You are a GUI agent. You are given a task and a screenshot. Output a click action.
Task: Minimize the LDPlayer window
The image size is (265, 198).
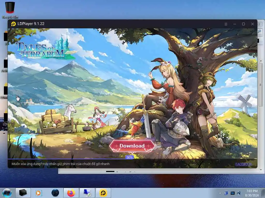pyautogui.click(x=234, y=24)
